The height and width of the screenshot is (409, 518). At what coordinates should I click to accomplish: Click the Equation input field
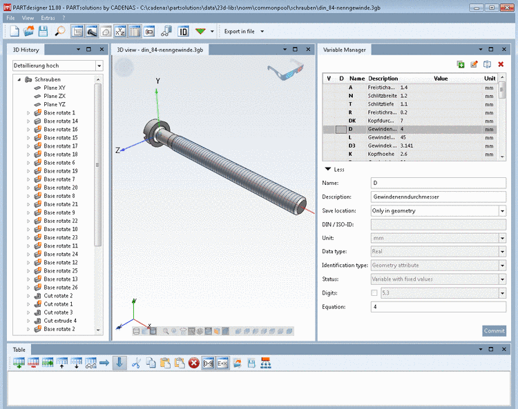click(438, 307)
